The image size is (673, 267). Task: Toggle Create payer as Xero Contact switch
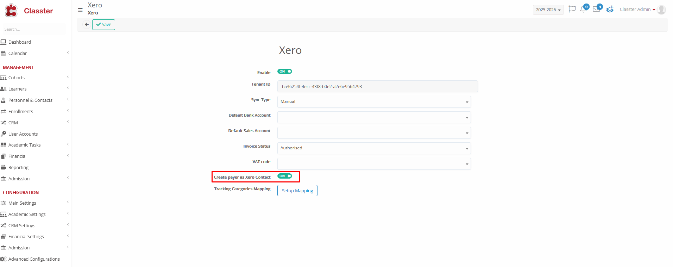(285, 176)
